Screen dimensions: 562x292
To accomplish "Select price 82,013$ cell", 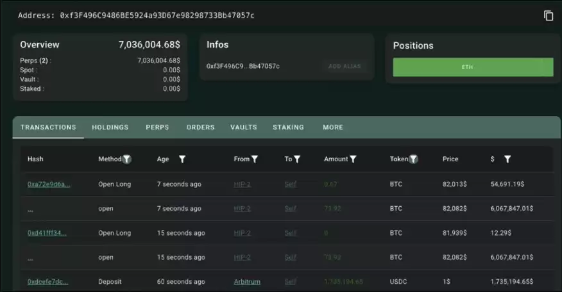I will tap(454, 184).
